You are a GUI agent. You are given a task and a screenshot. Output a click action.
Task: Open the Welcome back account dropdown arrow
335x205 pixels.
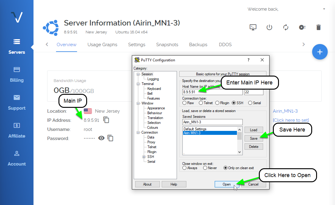324,9
